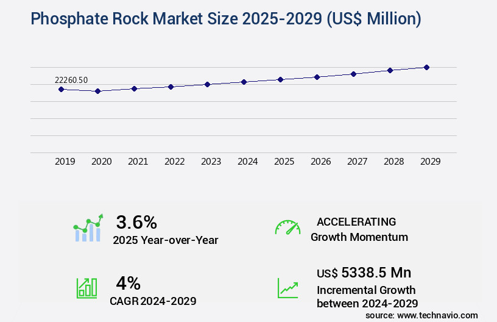The width and height of the screenshot is (497, 322).
Task: Select the 2025 data point on chart
Action: (x=280, y=79)
